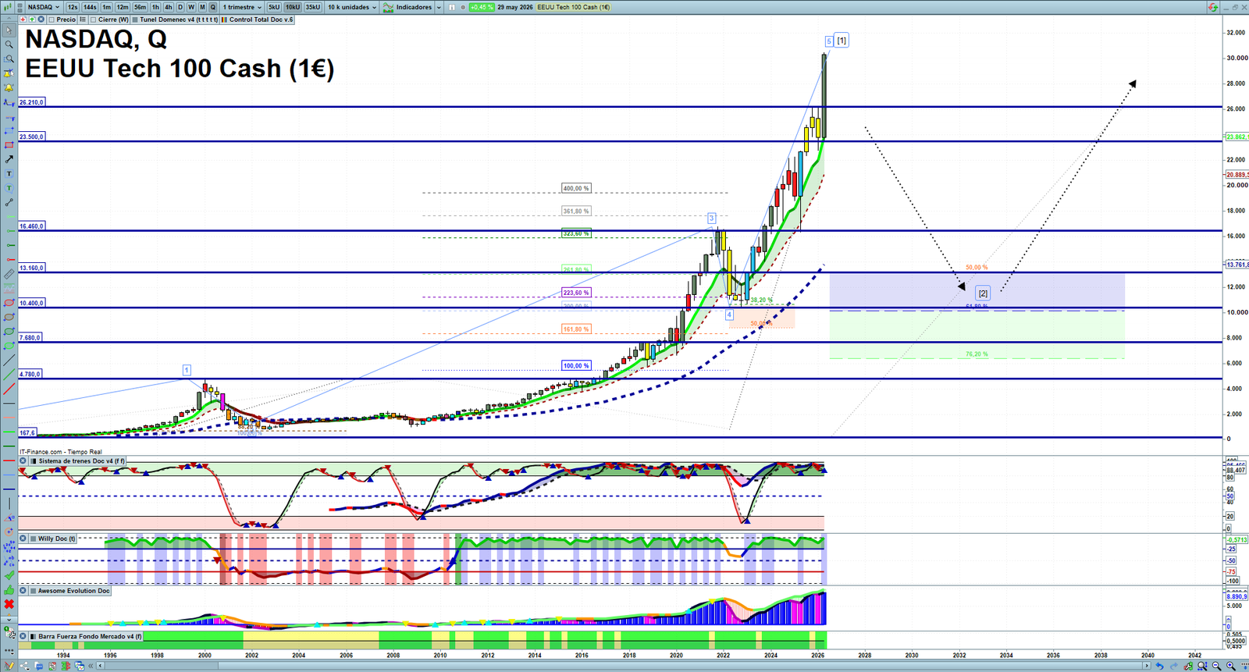This screenshot has width=1249, height=672.
Task: Select the arrow cursor tool
Action: coord(9,30)
